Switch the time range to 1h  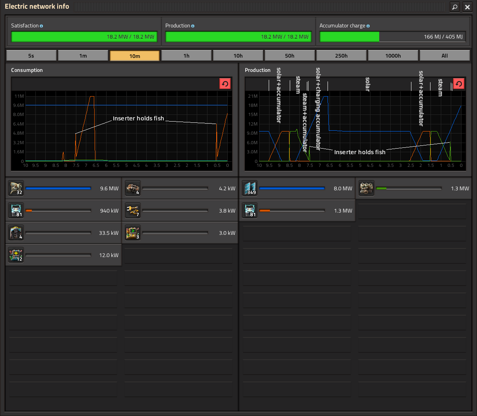pyautogui.click(x=186, y=56)
